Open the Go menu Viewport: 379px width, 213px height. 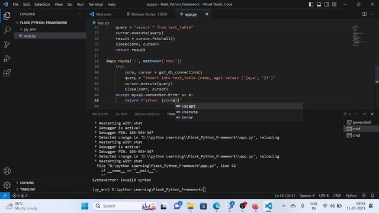70,4
